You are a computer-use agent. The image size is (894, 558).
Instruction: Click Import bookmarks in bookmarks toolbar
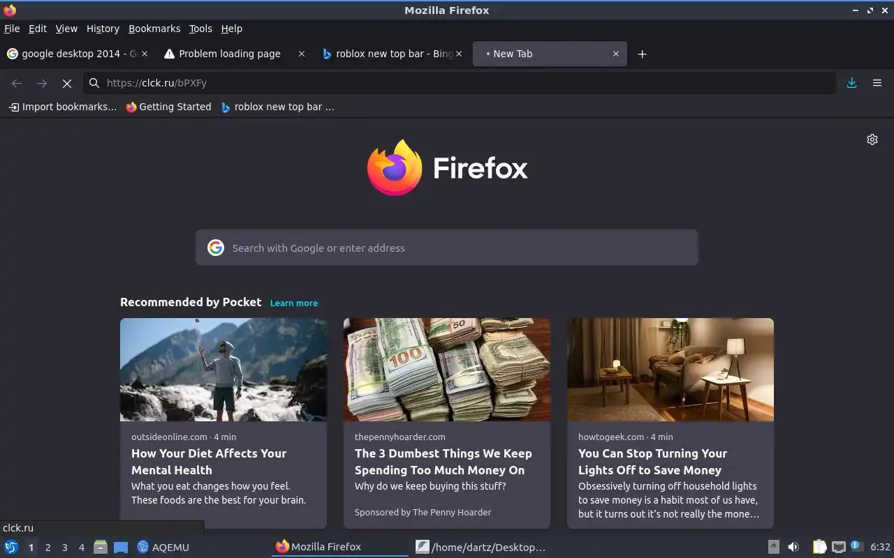click(63, 107)
